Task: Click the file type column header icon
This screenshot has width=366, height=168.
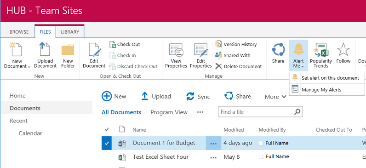Action: (x=122, y=129)
